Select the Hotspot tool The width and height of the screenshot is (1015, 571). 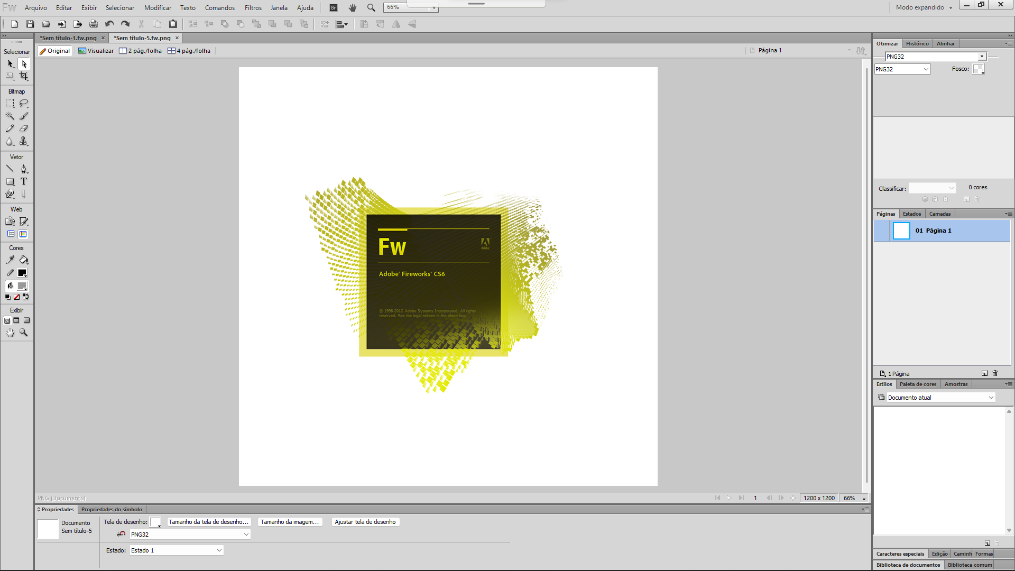pos(10,222)
